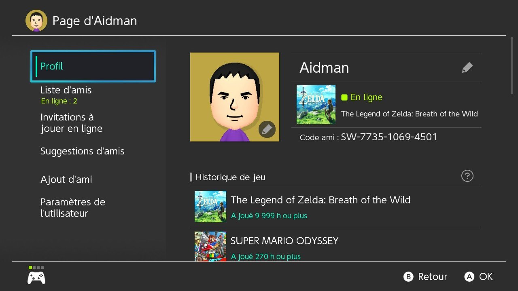Click the large Aidman profile picture
Image resolution: width=518 pixels, height=291 pixels.
[x=234, y=97]
